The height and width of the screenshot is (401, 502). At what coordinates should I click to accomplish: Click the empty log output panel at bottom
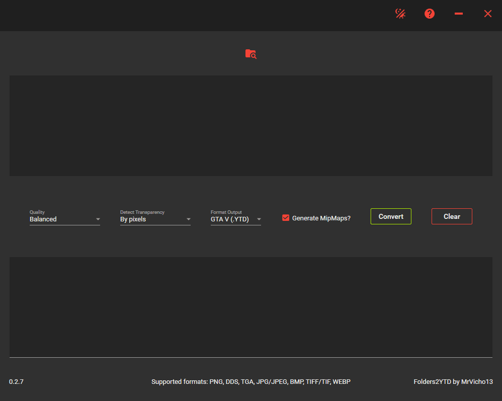coord(250,307)
